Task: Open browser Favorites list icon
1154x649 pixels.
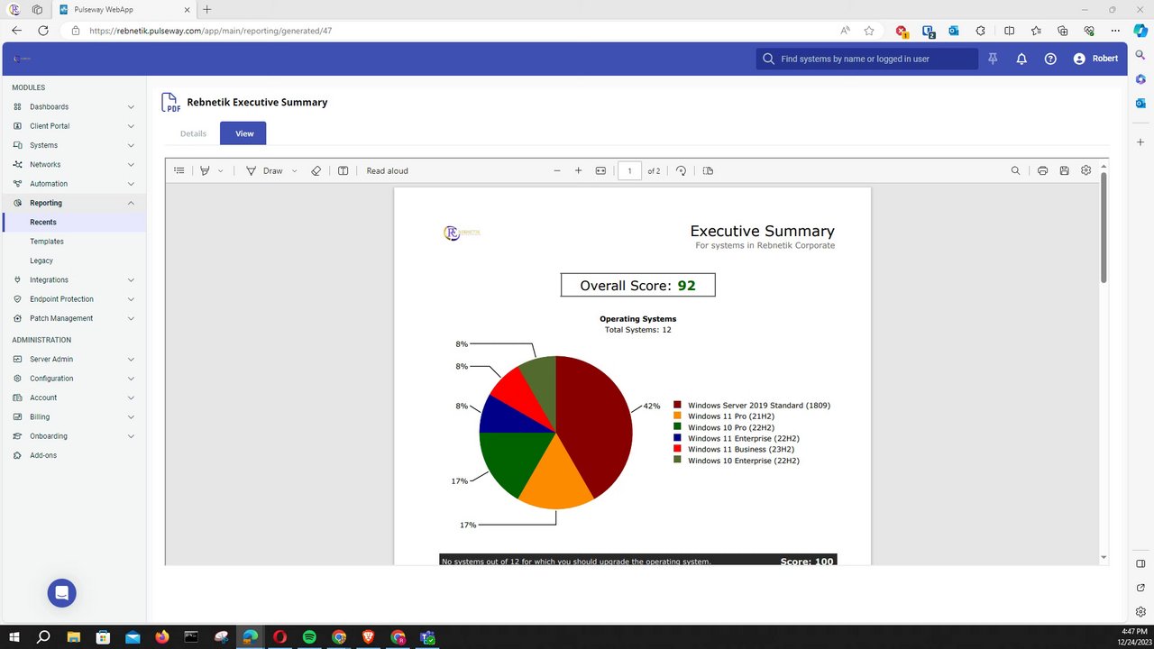Action: (1036, 30)
